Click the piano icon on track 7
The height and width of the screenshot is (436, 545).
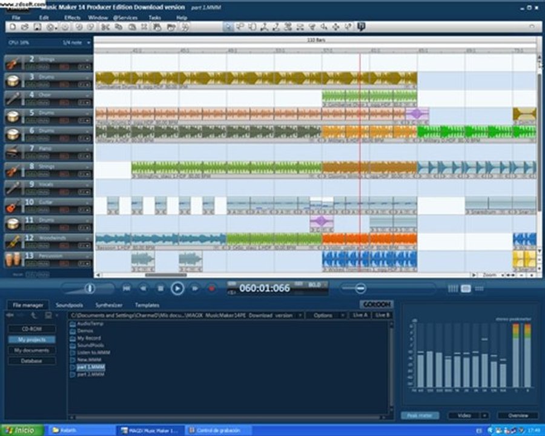coord(12,152)
